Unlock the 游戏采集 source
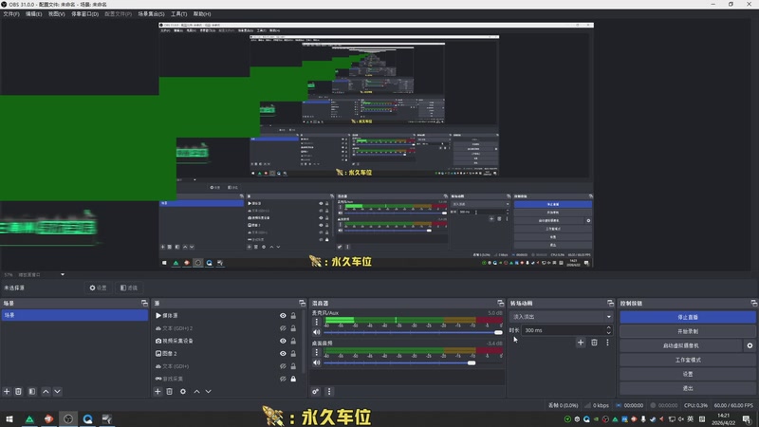The height and width of the screenshot is (427, 759). point(293,379)
